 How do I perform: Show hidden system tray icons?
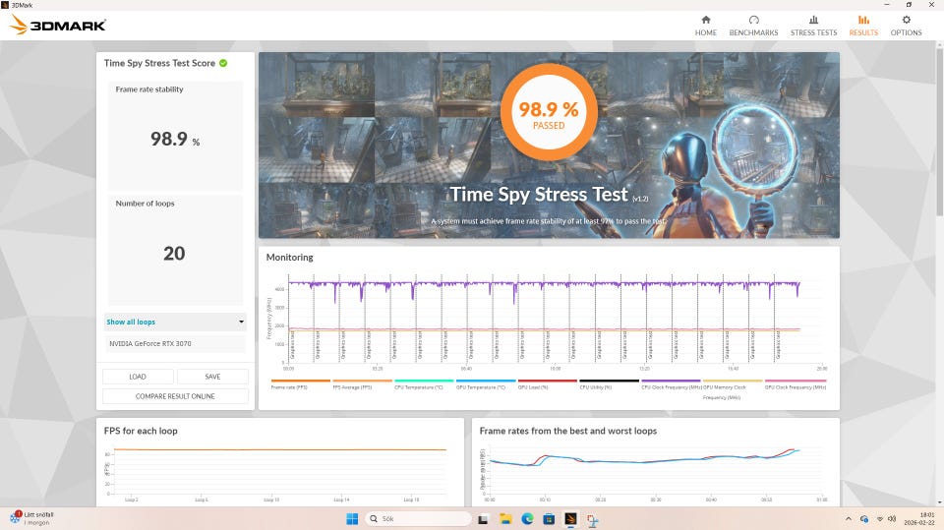pos(849,518)
